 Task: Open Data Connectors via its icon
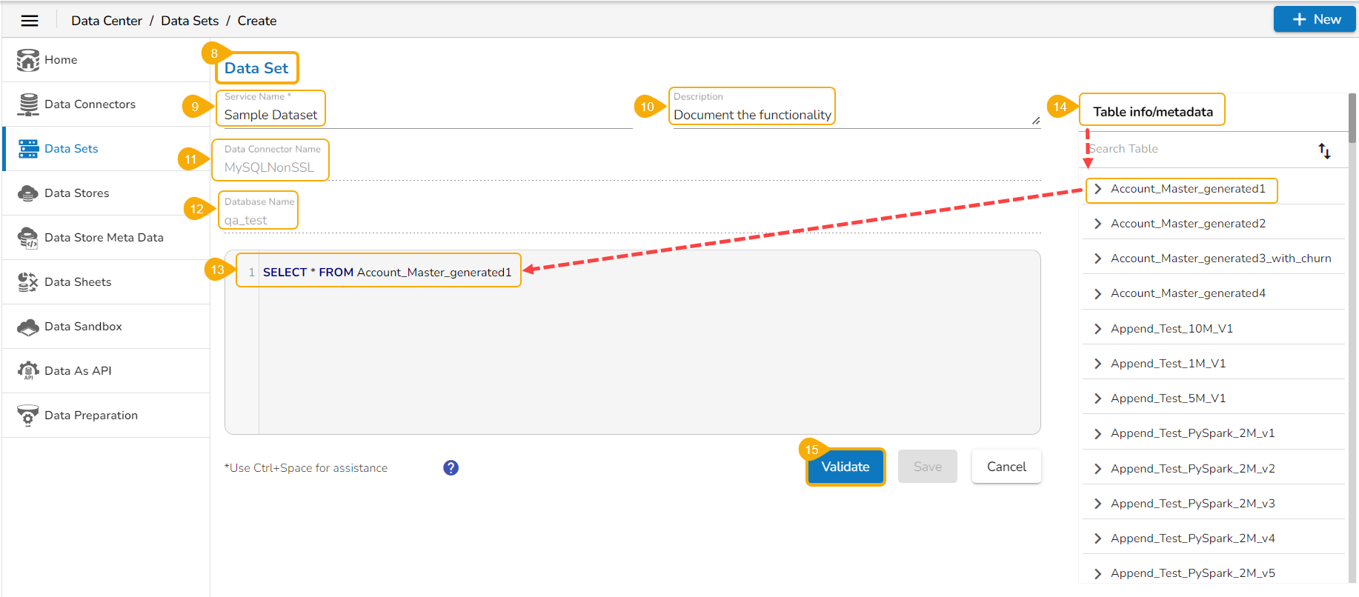coord(28,104)
